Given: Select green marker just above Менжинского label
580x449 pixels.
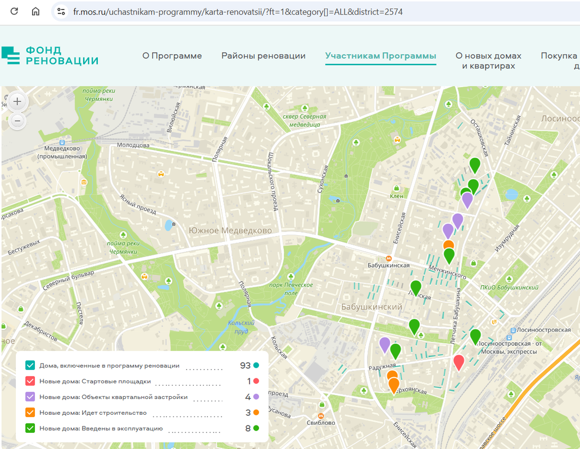Looking at the screenshot, I should (449, 256).
